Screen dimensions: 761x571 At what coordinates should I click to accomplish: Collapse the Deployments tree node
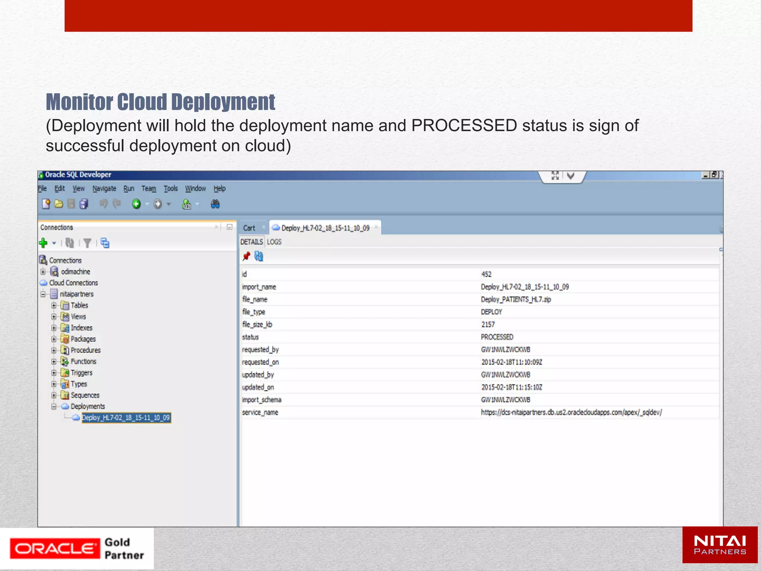point(54,406)
